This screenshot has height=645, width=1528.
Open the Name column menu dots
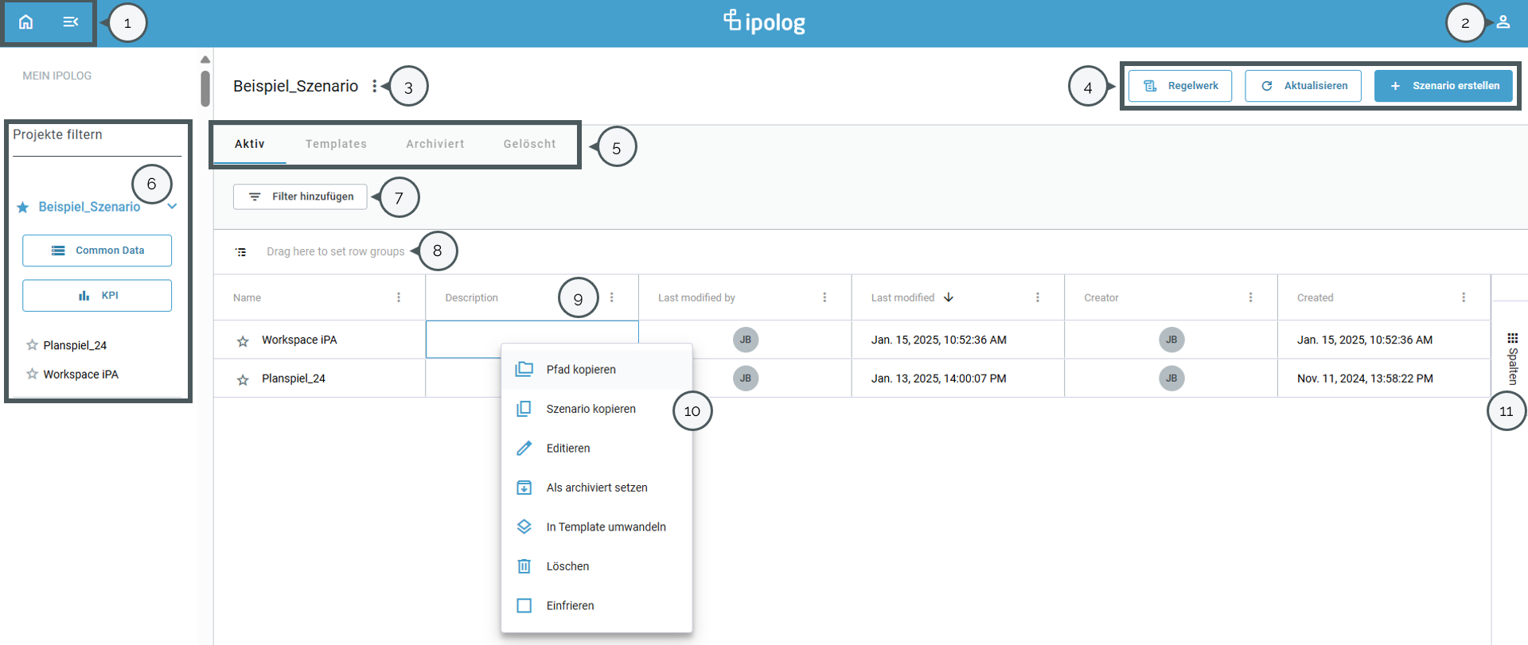[x=399, y=297]
